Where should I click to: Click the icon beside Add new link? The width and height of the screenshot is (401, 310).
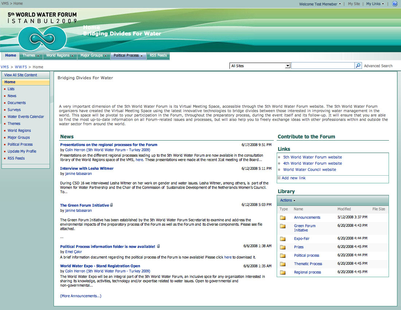click(x=279, y=178)
